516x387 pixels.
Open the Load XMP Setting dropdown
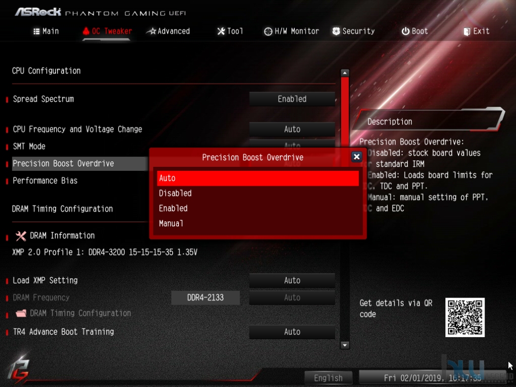pyautogui.click(x=292, y=280)
